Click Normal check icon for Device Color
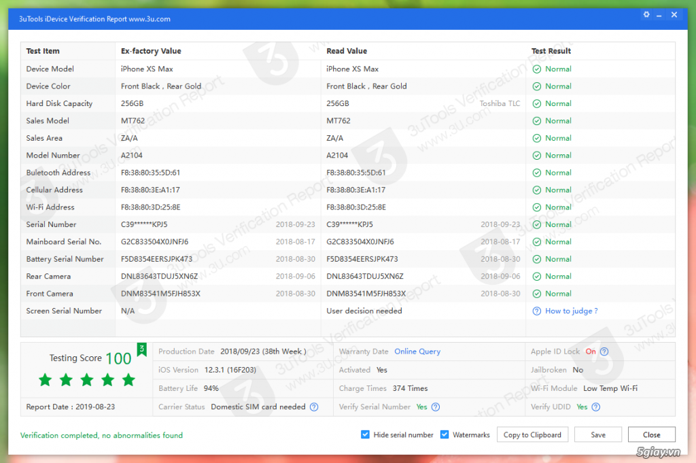696x463 pixels. [537, 86]
